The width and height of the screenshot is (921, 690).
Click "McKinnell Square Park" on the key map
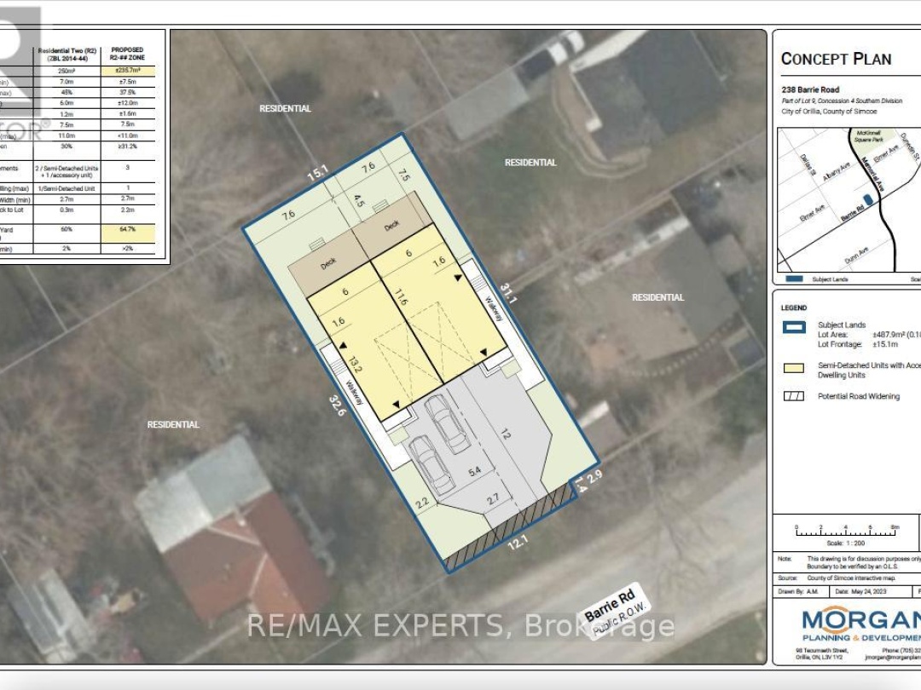[868, 136]
